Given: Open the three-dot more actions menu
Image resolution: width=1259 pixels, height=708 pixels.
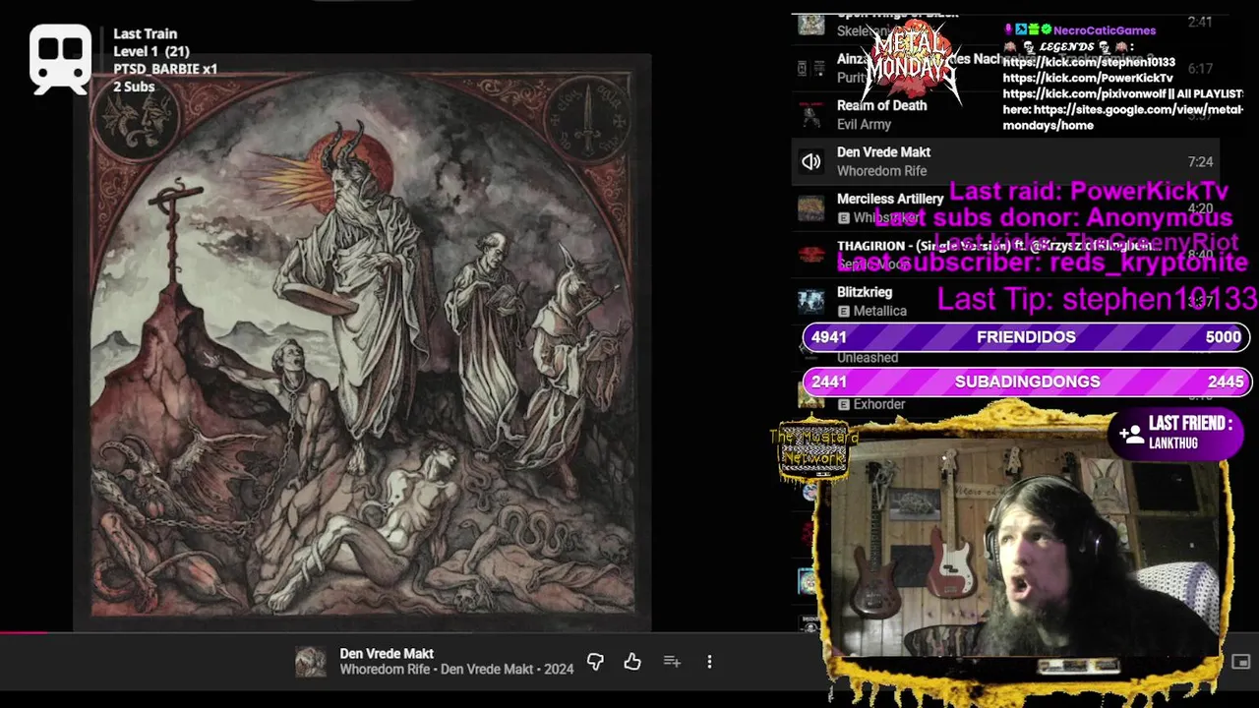Looking at the screenshot, I should 709,662.
